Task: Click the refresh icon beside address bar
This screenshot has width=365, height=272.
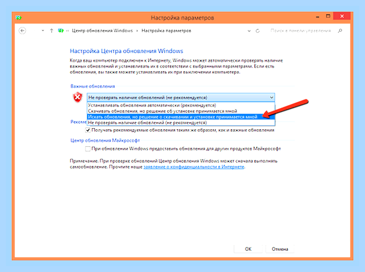Action: coord(257,31)
